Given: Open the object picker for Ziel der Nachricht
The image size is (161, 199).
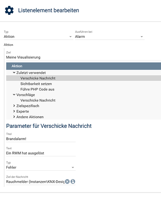Looking at the screenshot, I should (x=73, y=181).
